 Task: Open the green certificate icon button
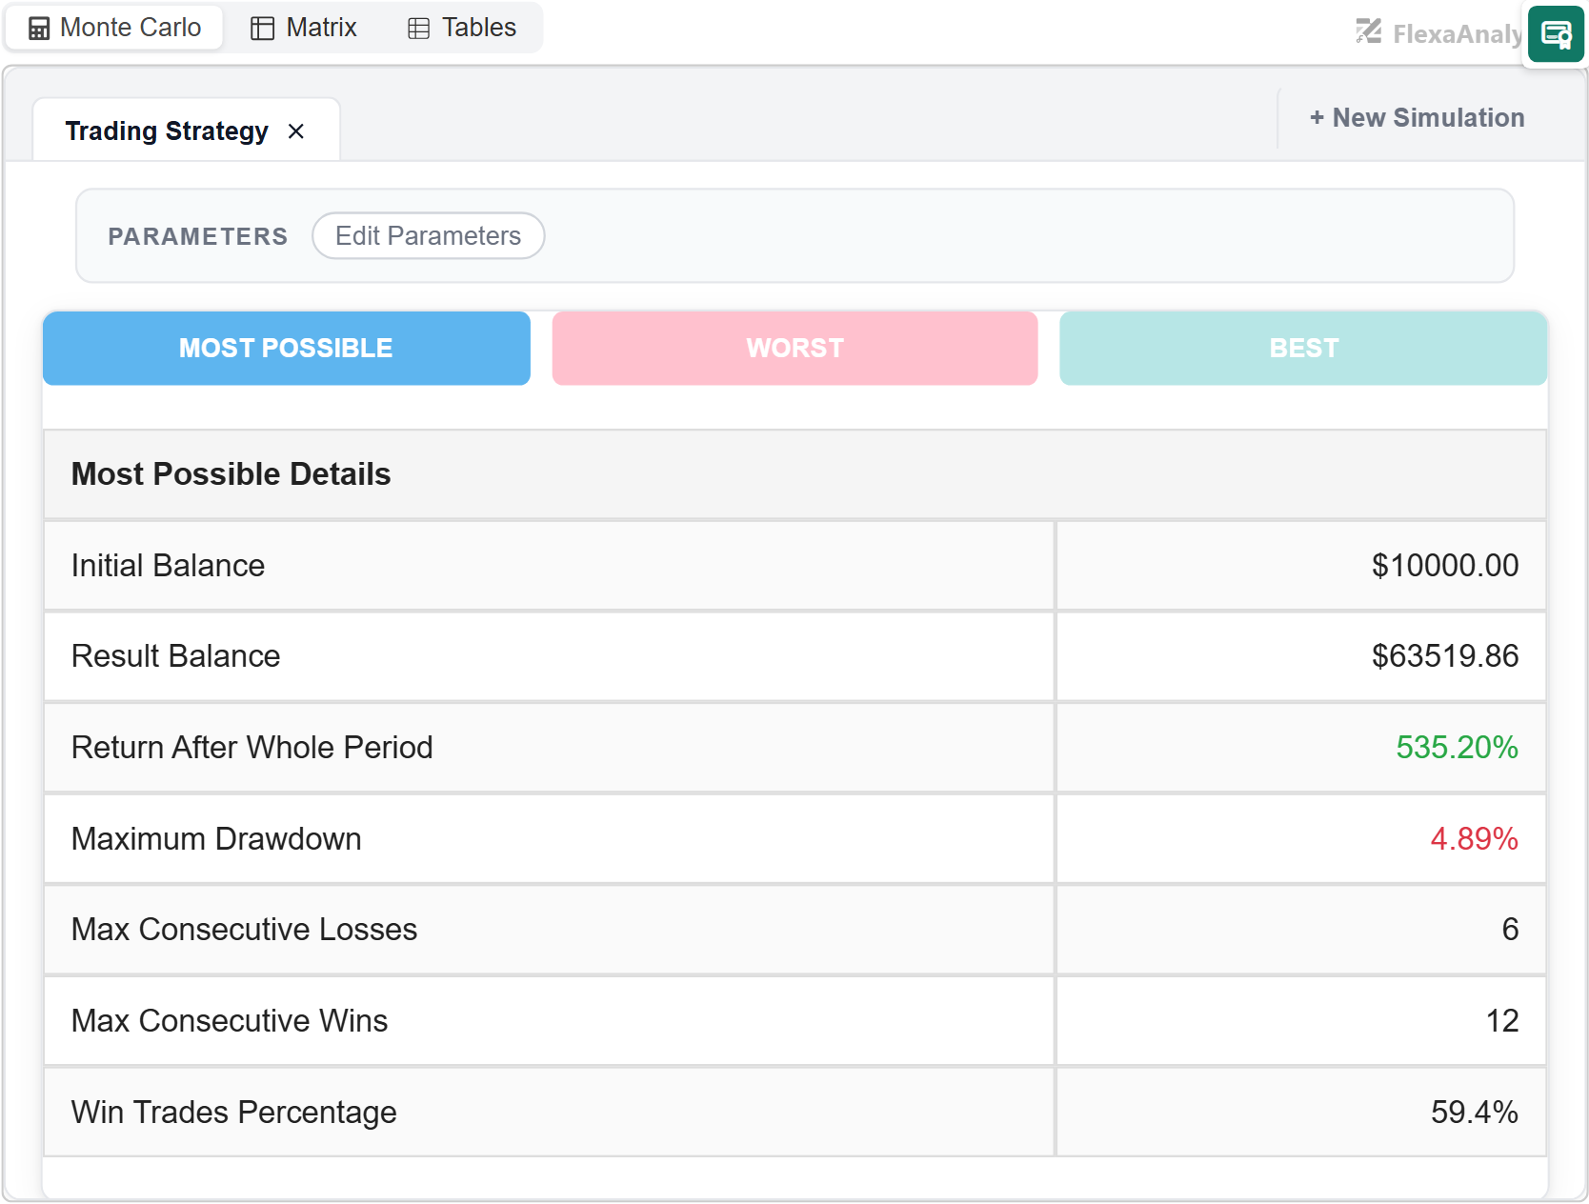tap(1556, 34)
